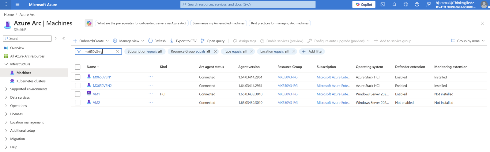490x152 pixels.
Task: Open the ellipsis menu for MX650V3N2
Action: point(150,85)
